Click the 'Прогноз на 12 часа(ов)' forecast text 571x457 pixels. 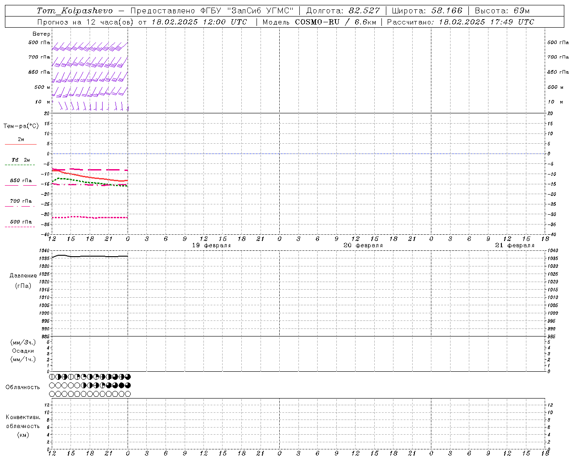(x=86, y=22)
